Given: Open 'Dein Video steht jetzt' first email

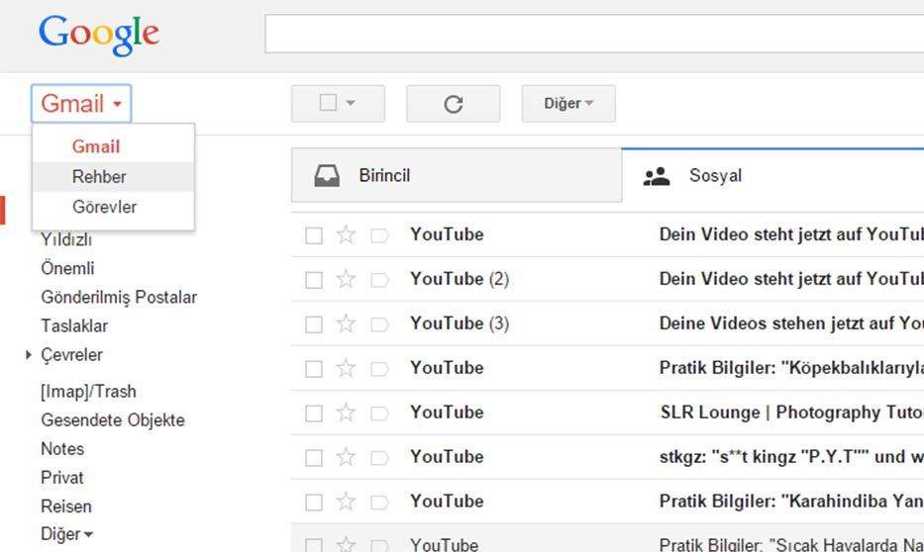Looking at the screenshot, I should [791, 234].
